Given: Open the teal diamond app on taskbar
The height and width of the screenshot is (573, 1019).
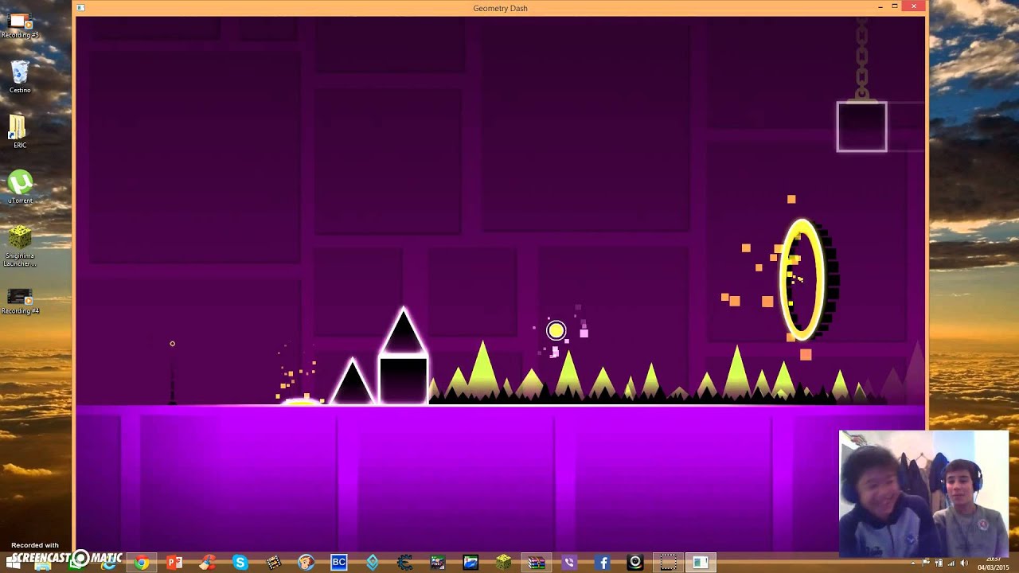Looking at the screenshot, I should pyautogui.click(x=373, y=563).
